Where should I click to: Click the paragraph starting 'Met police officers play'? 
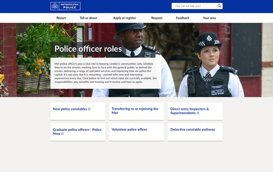[106, 73]
